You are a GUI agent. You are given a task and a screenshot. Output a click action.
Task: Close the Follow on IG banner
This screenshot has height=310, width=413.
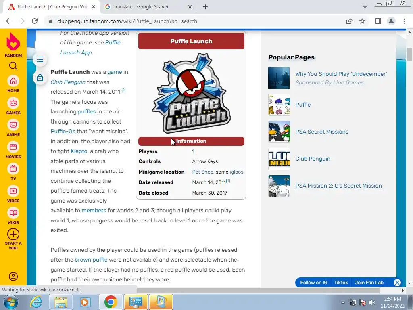point(397,282)
